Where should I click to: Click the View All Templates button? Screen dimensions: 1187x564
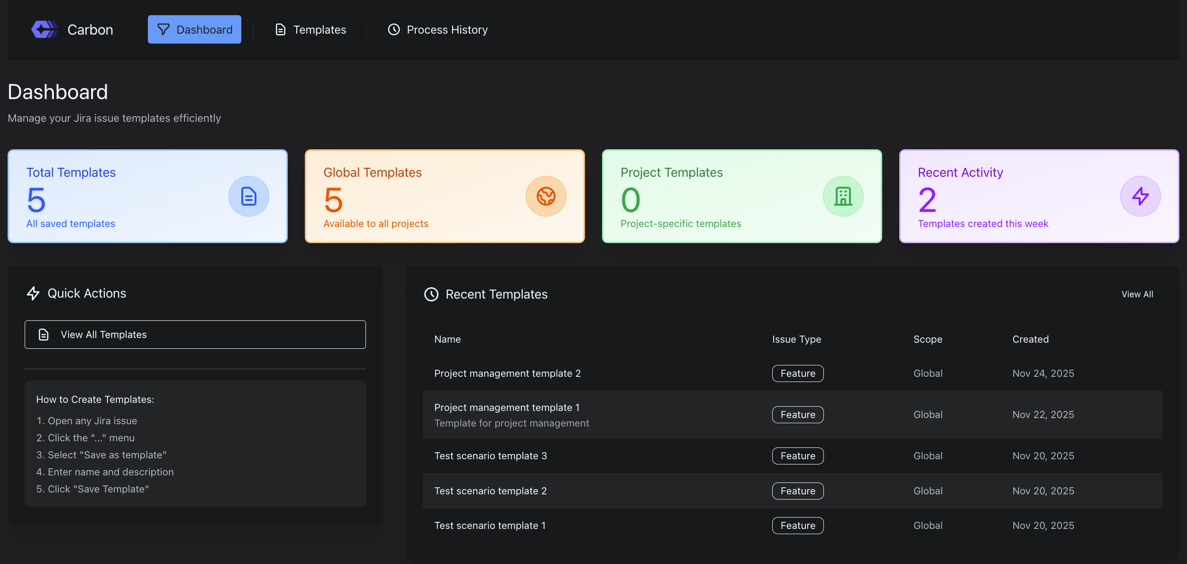click(x=195, y=334)
